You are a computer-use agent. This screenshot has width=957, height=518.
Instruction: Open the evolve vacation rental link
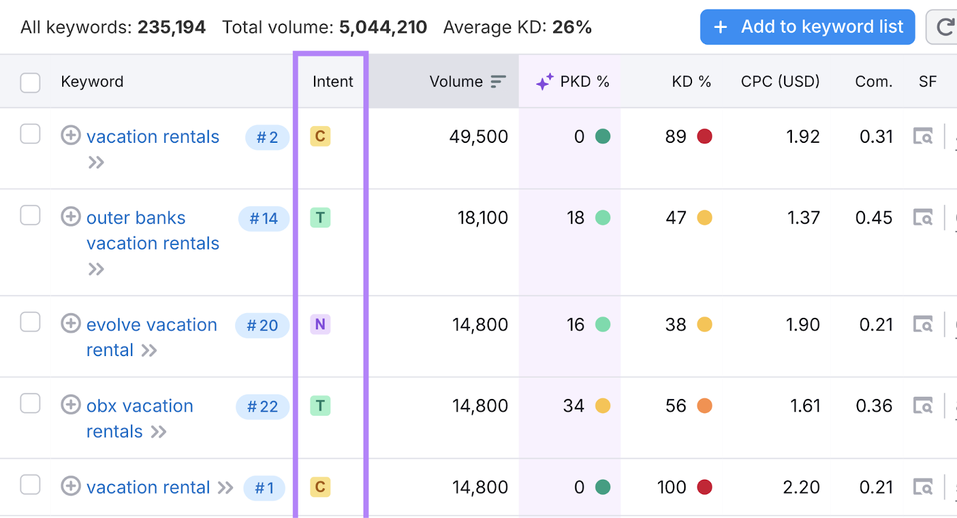(151, 337)
